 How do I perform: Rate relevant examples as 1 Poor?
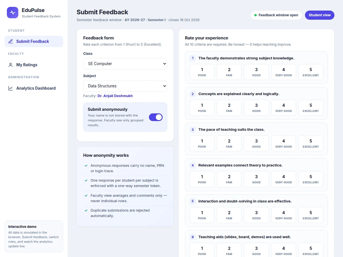pos(202,179)
